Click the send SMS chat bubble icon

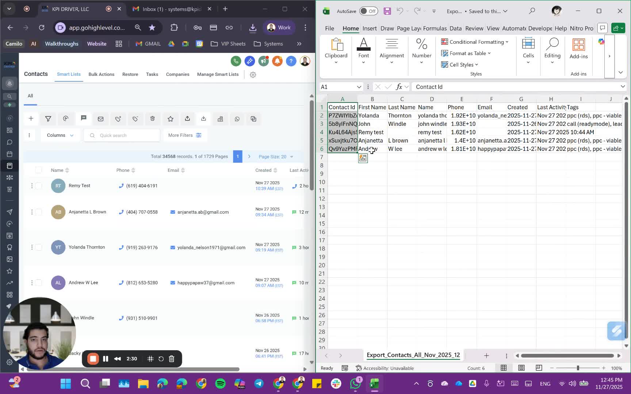tap(84, 118)
